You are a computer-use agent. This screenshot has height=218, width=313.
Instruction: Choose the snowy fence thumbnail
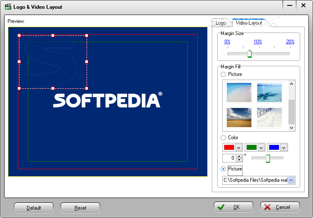click(x=269, y=118)
